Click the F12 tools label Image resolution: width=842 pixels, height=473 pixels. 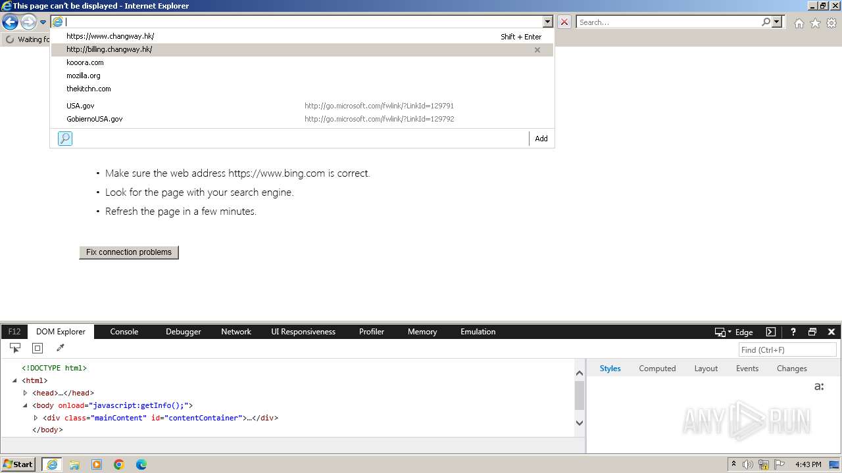pos(14,332)
